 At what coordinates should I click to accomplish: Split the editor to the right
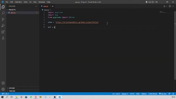(x=170, y=6)
